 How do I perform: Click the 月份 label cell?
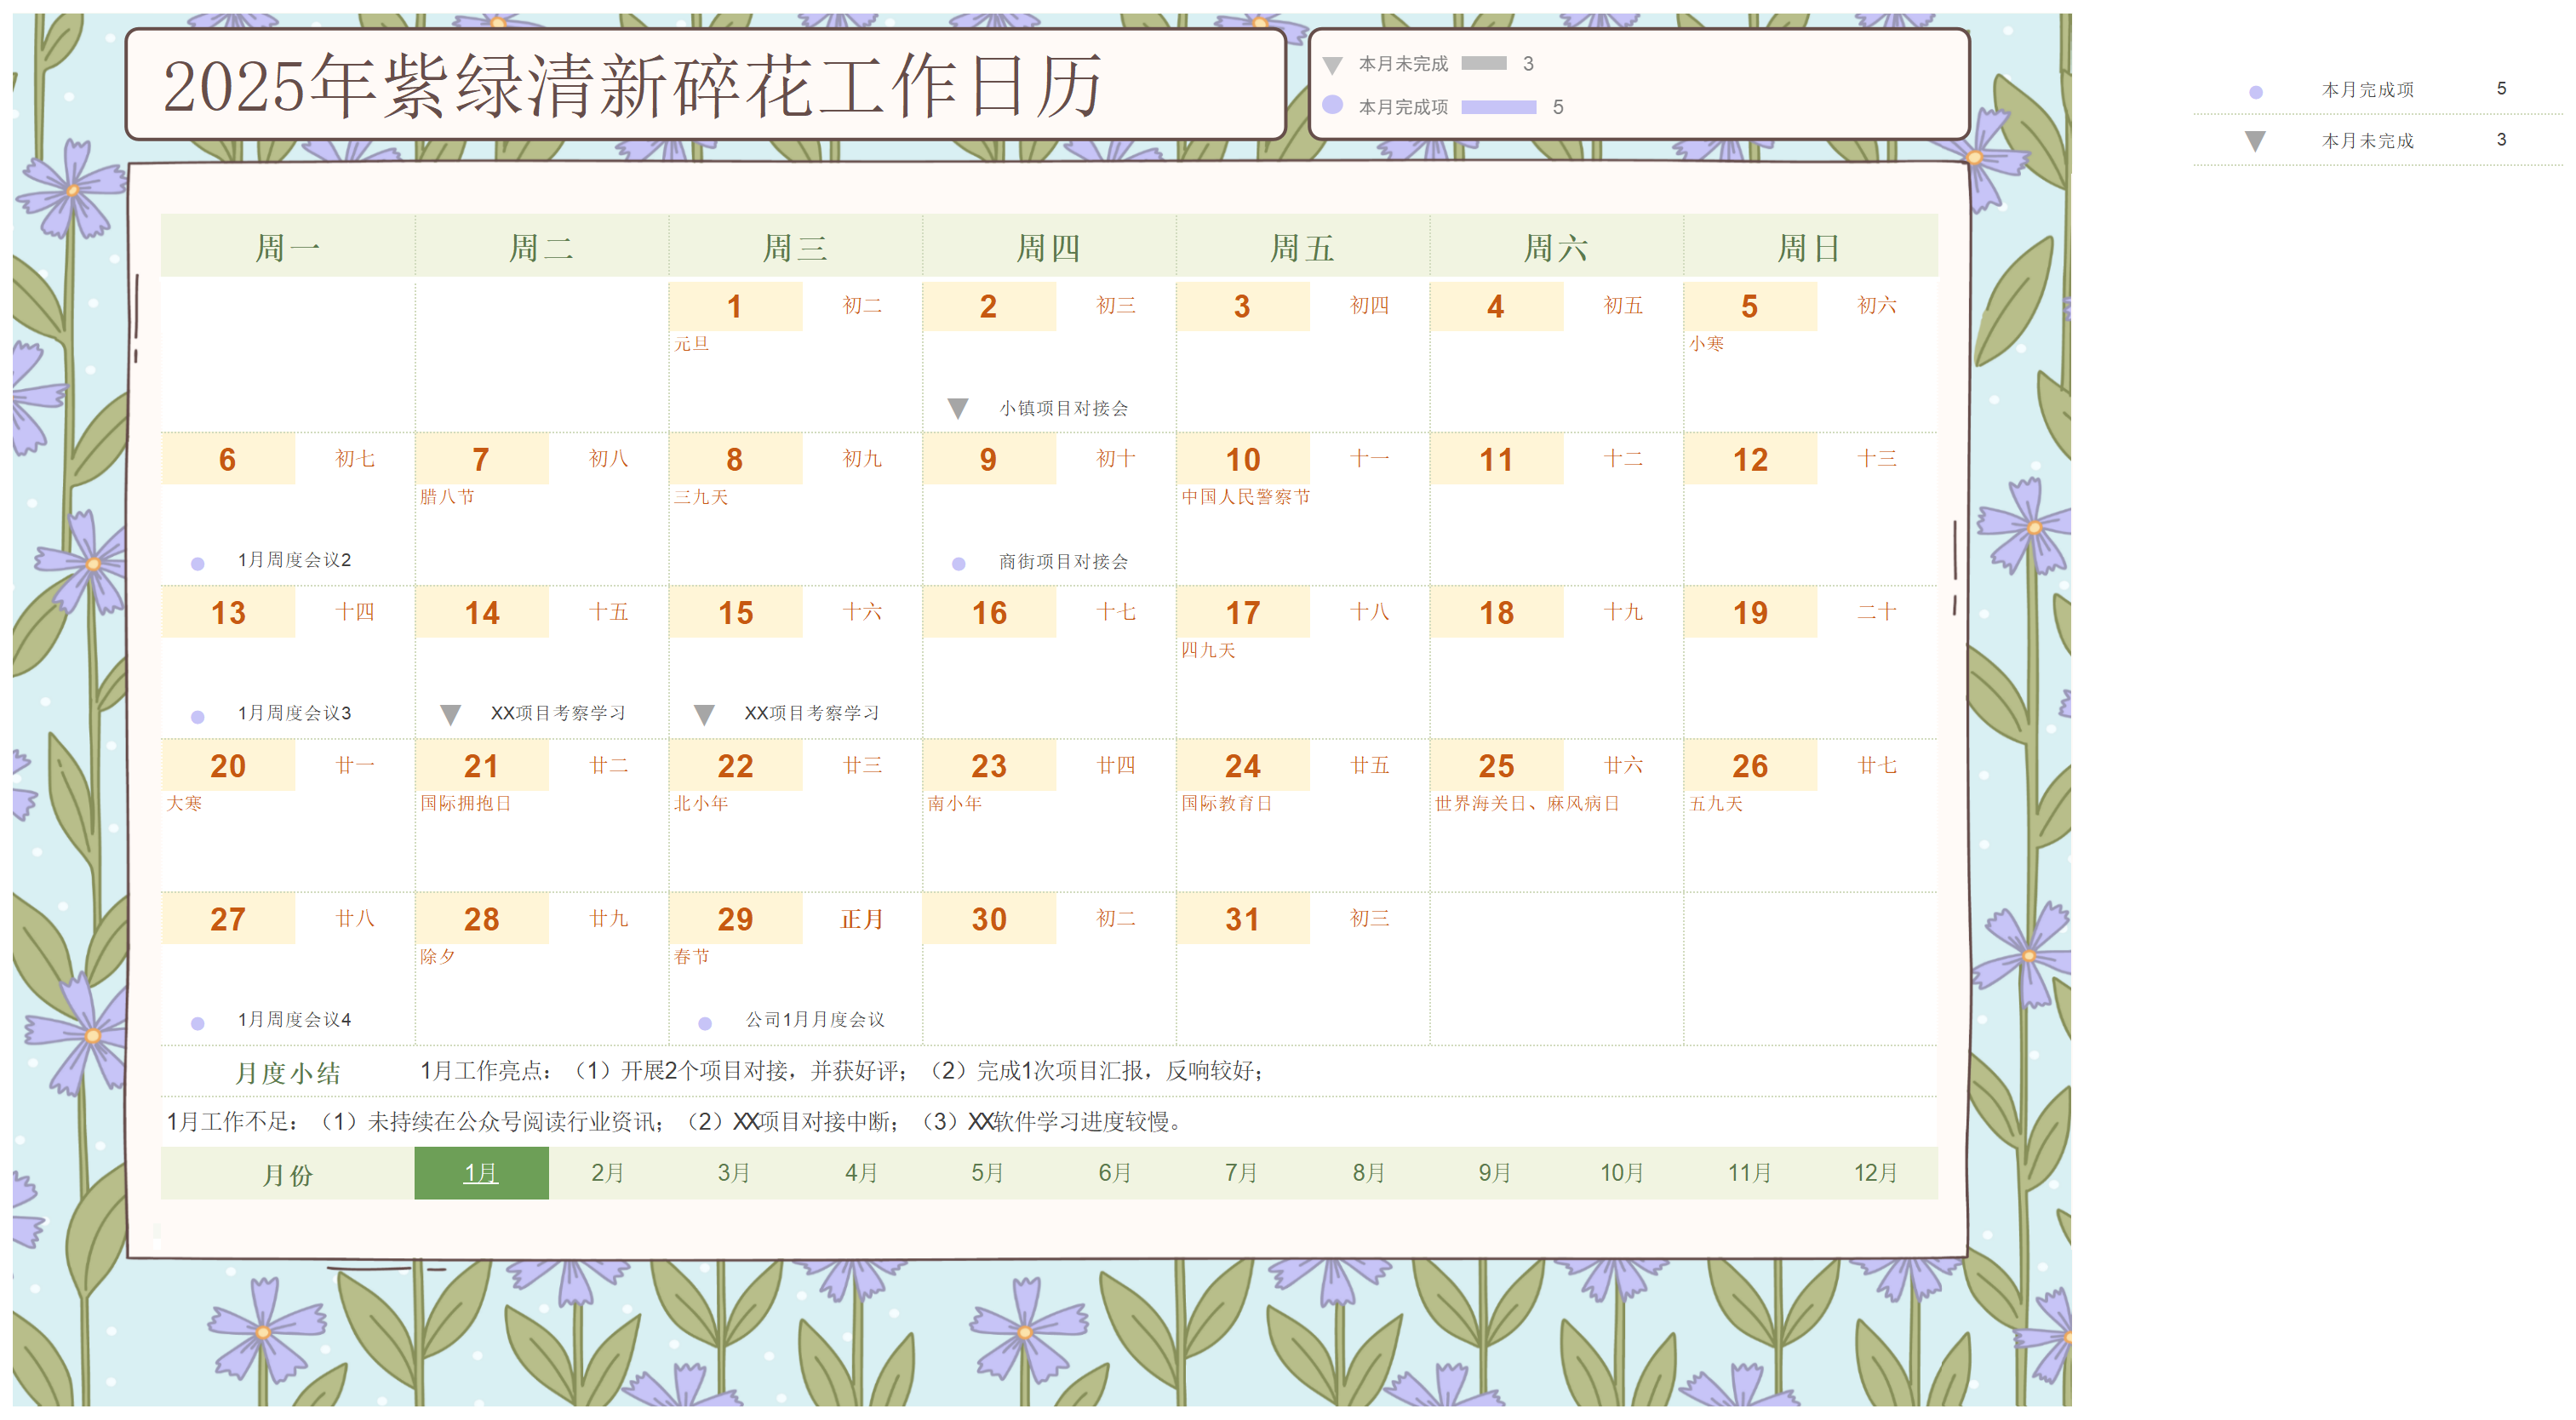click(x=288, y=1173)
